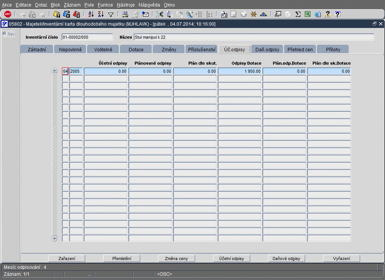The height and width of the screenshot is (280, 385).
Task: Click the envelope mail icon
Action: 145,14
